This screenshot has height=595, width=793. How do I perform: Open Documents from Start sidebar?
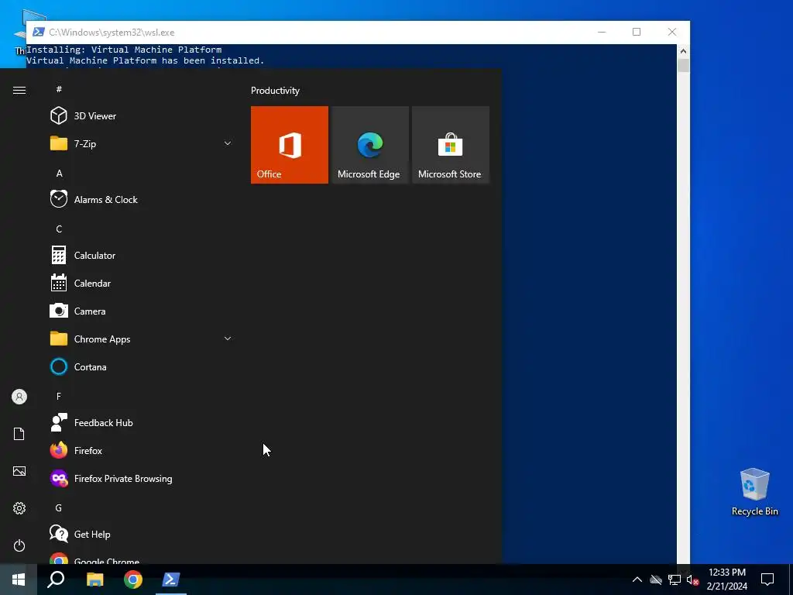pyautogui.click(x=19, y=434)
